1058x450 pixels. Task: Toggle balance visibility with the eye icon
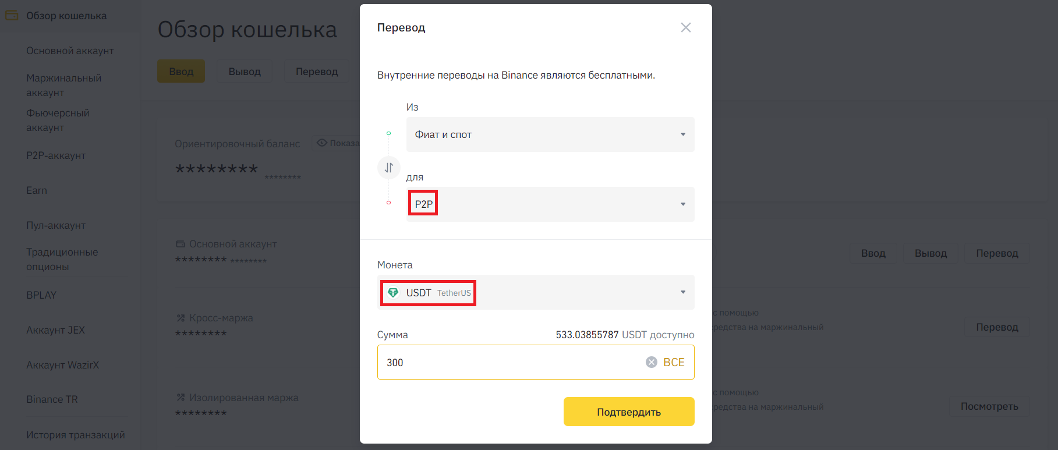321,143
